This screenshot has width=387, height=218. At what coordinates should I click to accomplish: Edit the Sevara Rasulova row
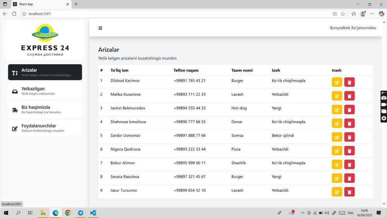click(337, 178)
